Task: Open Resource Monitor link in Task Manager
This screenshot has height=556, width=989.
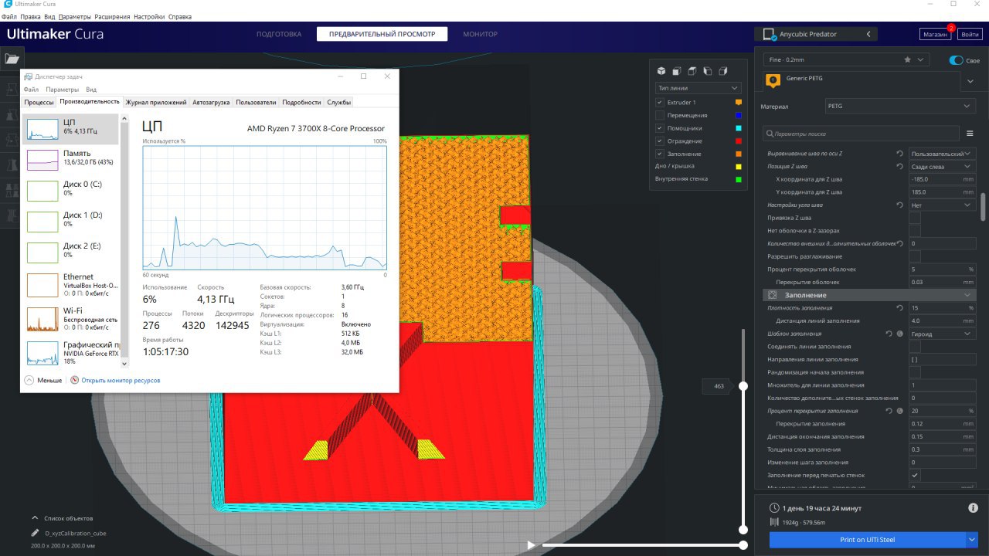Action: click(x=121, y=380)
